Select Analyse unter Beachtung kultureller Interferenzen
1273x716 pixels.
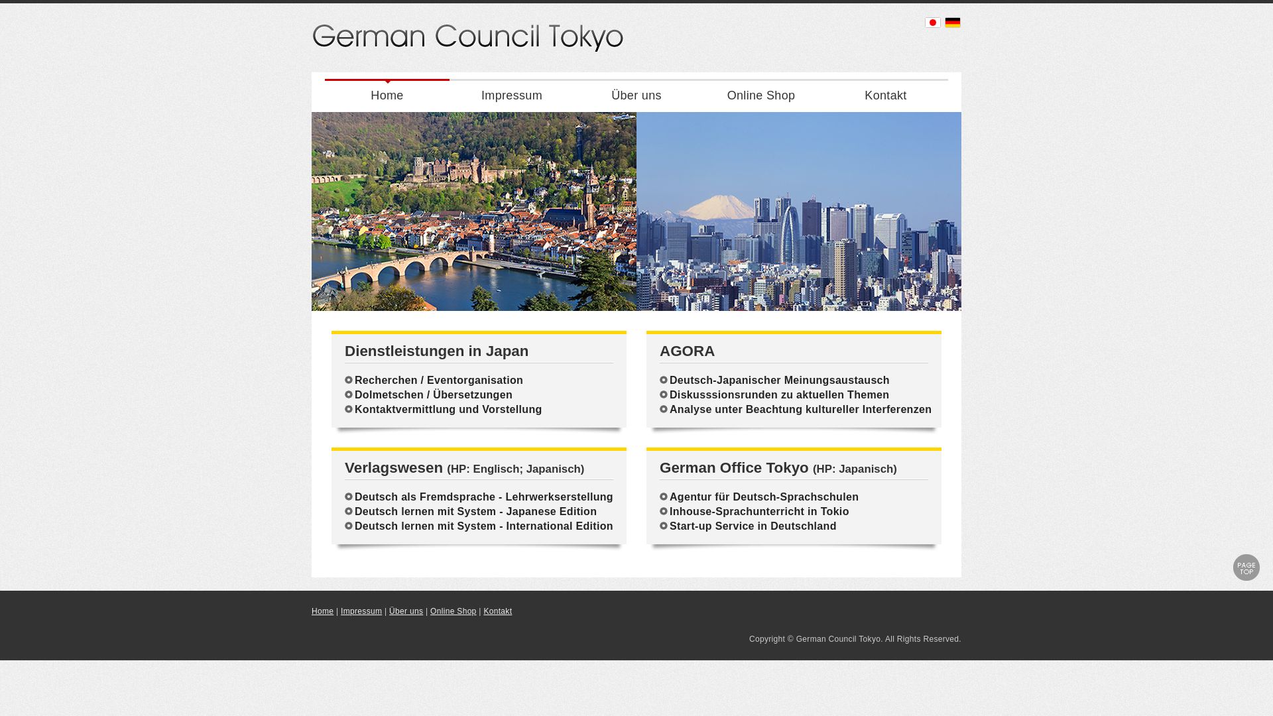point(800,410)
